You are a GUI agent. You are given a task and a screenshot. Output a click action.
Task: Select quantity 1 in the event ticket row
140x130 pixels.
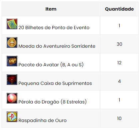click(119, 26)
